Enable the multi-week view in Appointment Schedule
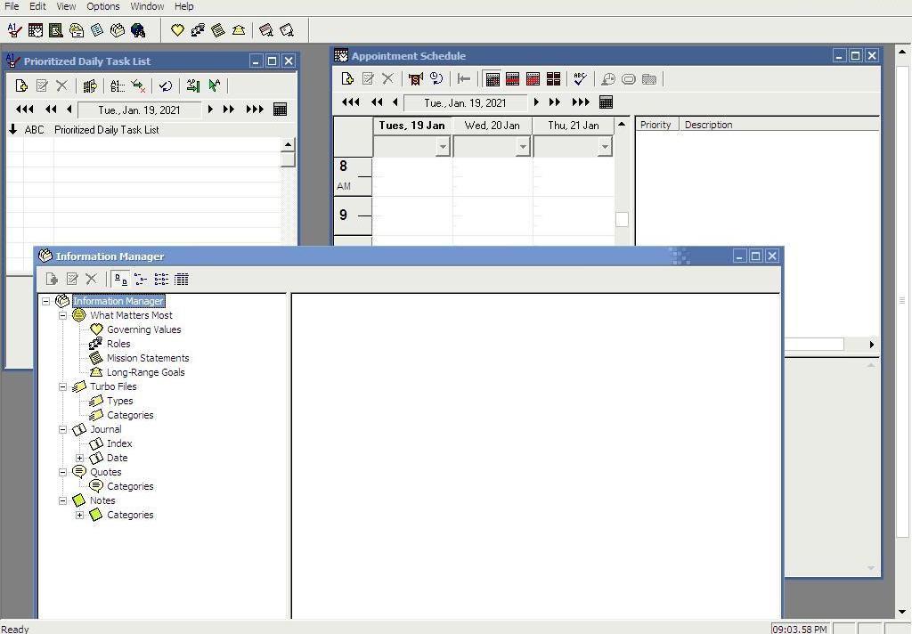912x634 pixels. click(x=554, y=78)
